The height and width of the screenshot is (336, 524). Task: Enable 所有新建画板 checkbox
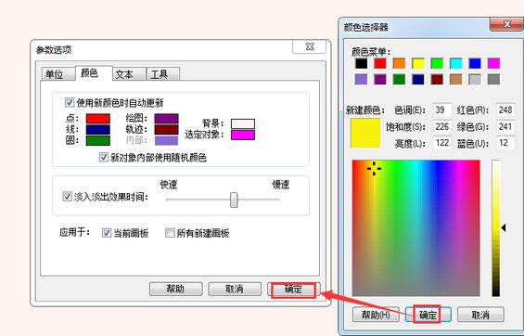click(170, 233)
